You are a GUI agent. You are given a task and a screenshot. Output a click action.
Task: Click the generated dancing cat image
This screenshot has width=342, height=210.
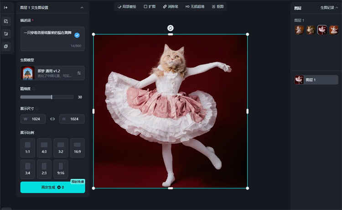click(x=171, y=111)
